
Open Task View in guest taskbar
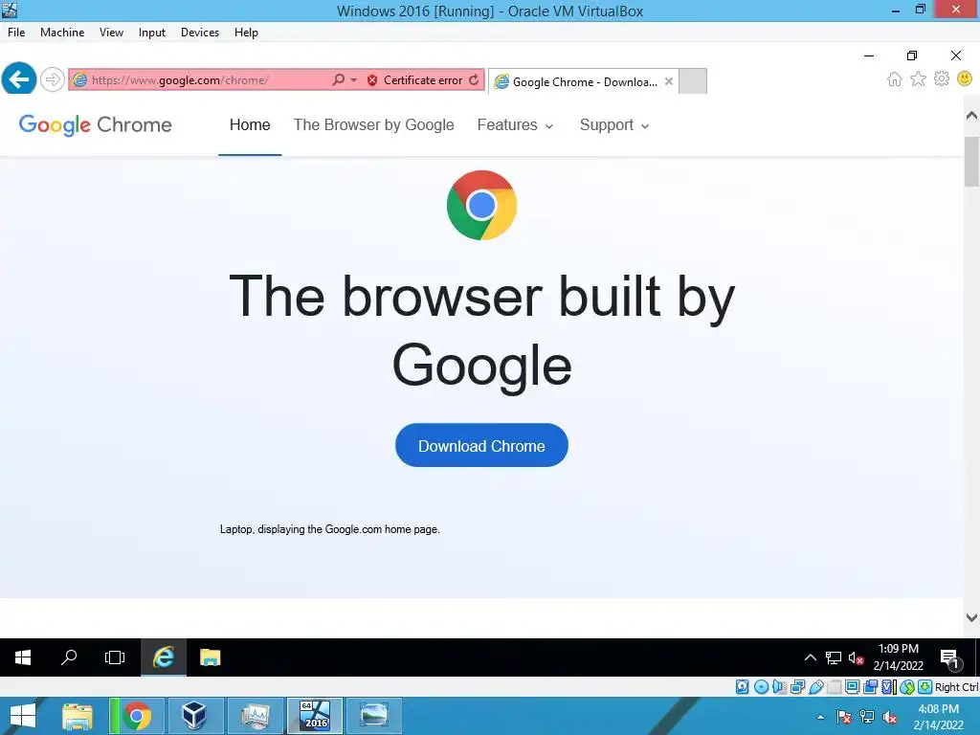pyautogui.click(x=115, y=657)
